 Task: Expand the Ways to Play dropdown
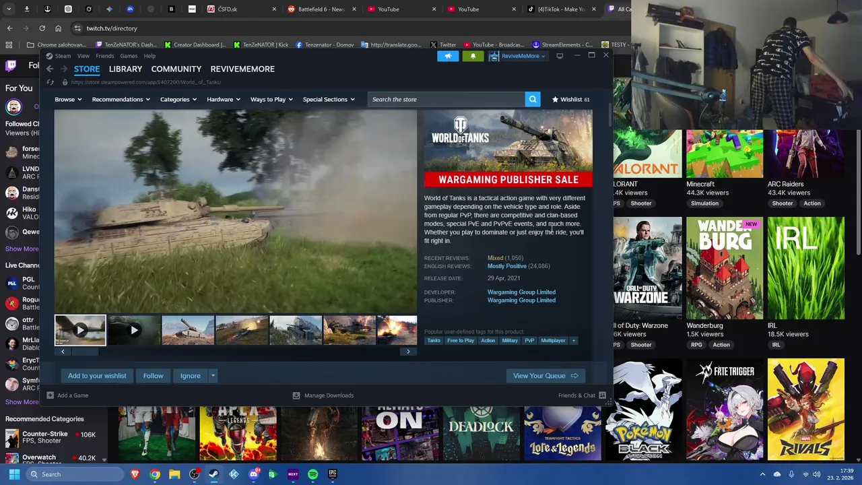271,99
